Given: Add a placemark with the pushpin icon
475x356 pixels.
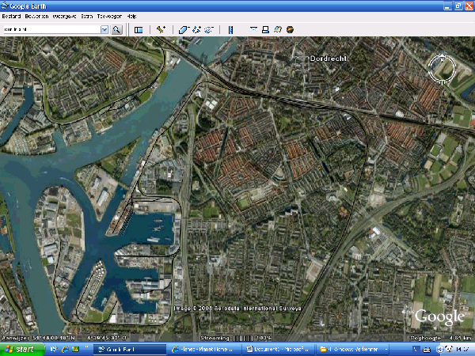Looking at the screenshot, I should 161,29.
